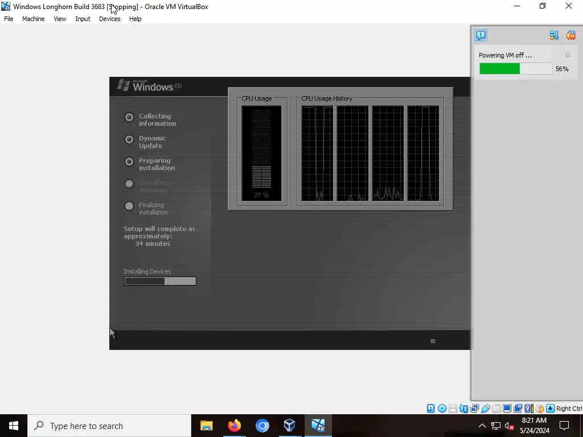Image resolution: width=583 pixels, height=437 pixels.
Task: Click the keyboard capture arrow indicator
Action: tap(551, 409)
